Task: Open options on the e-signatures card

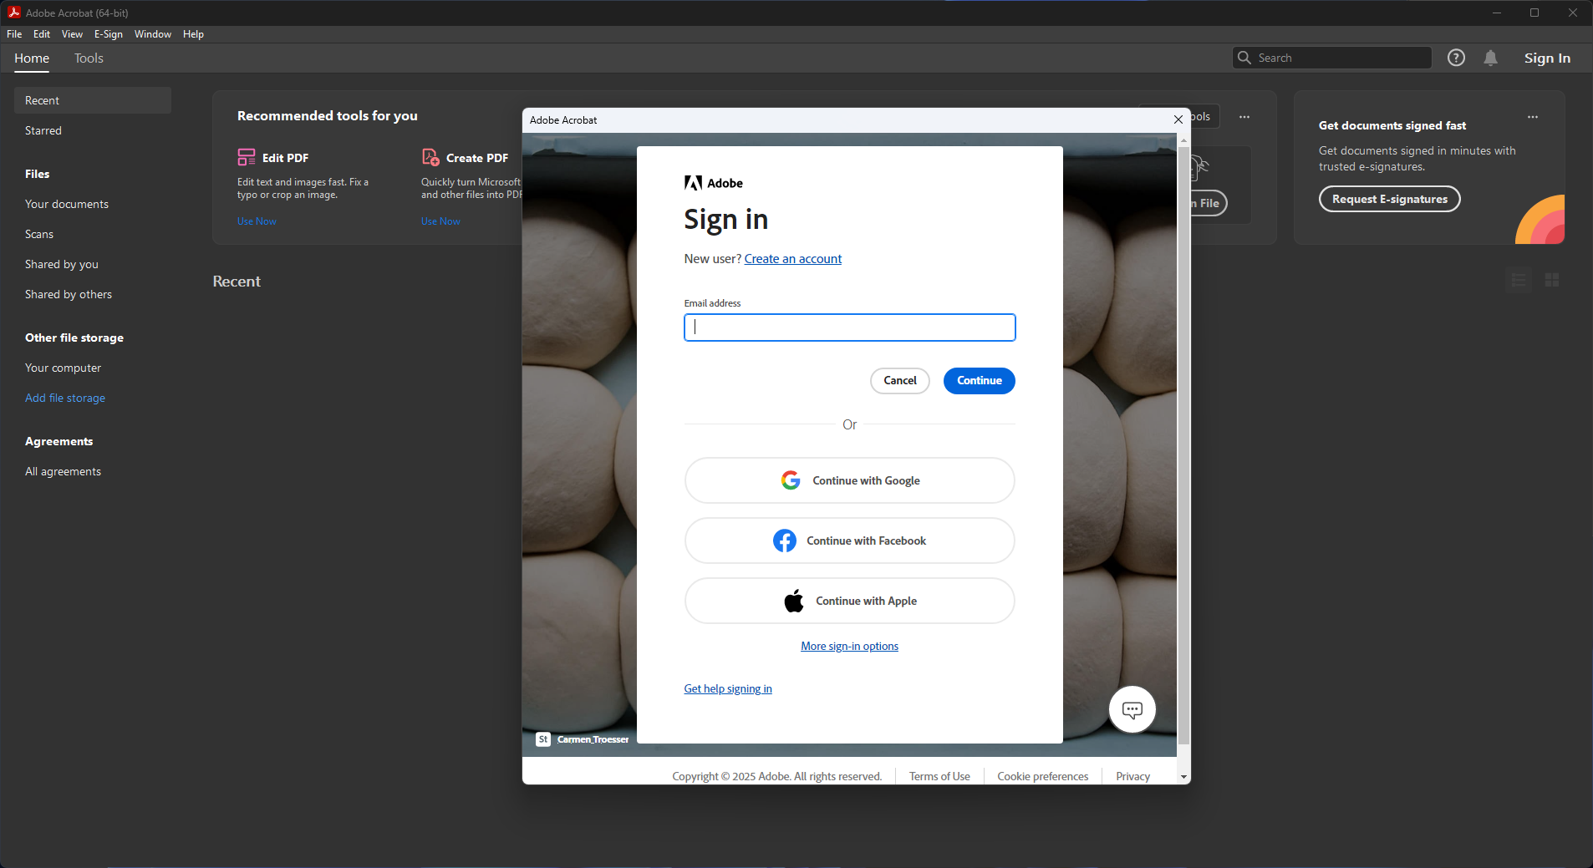Action: coord(1533,117)
